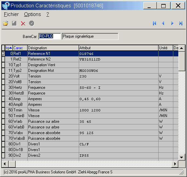Click the BarreCar input field
This screenshot has width=187, height=177.
coord(50,36)
